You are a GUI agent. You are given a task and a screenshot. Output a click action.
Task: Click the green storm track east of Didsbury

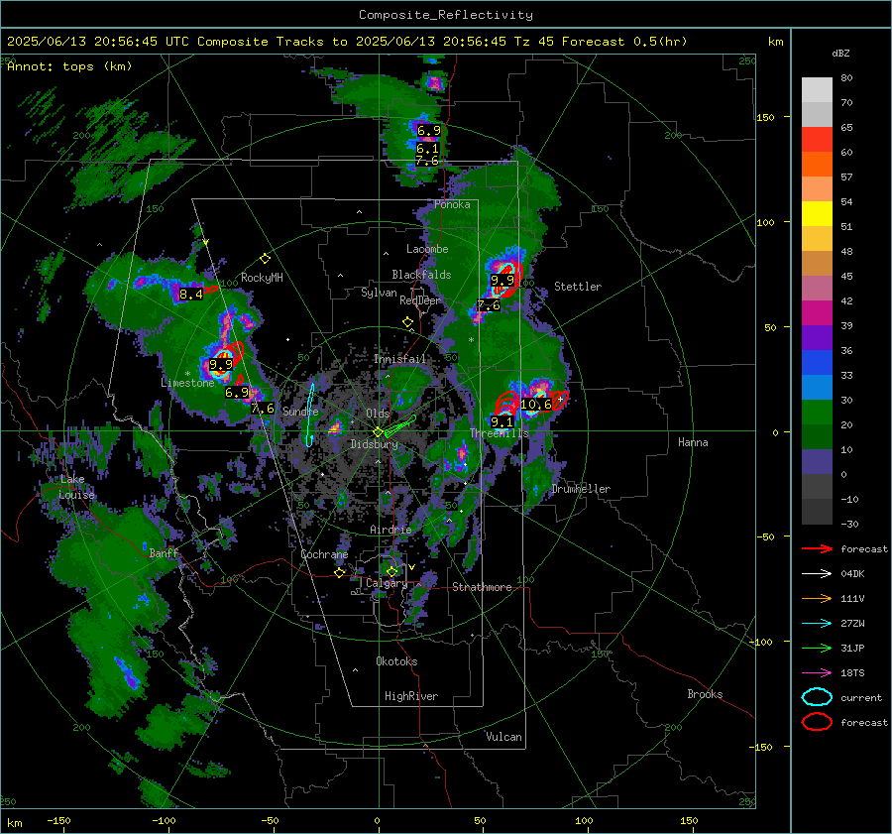tap(400, 425)
